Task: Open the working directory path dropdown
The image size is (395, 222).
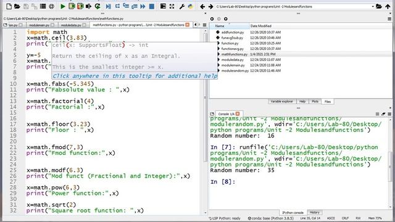Action: (x=373, y=7)
